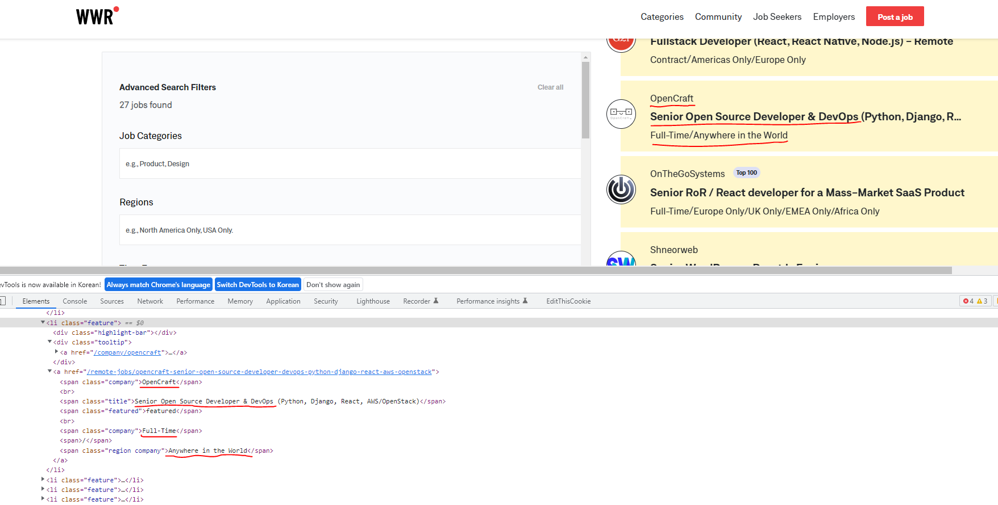
Task: Collapse the selected li class feature node
Action: pos(43,322)
